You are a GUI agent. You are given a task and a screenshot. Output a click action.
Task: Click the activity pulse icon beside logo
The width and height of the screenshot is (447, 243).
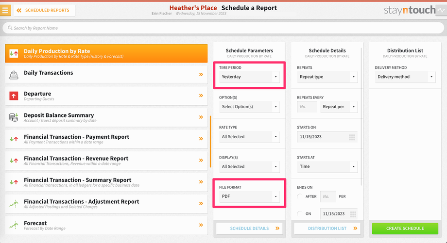(x=441, y=10)
